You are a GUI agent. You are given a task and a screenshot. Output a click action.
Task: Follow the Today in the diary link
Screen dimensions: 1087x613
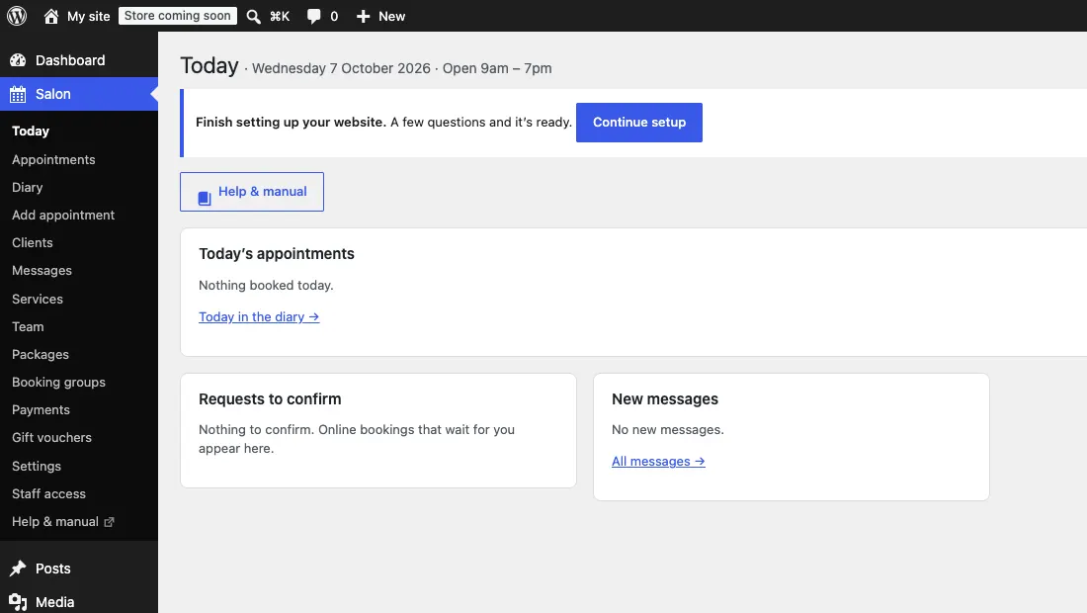click(259, 317)
